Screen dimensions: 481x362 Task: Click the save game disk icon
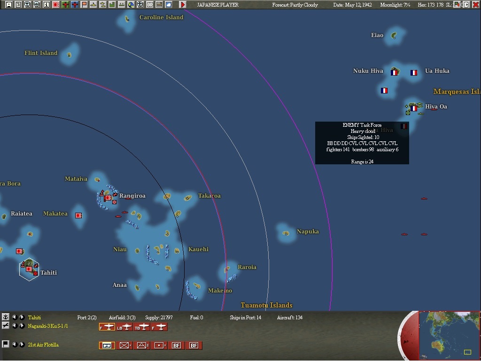pyautogui.click(x=8, y=4)
